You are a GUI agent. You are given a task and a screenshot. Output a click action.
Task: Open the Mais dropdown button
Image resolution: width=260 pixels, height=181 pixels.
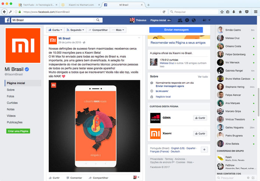(x=118, y=30)
